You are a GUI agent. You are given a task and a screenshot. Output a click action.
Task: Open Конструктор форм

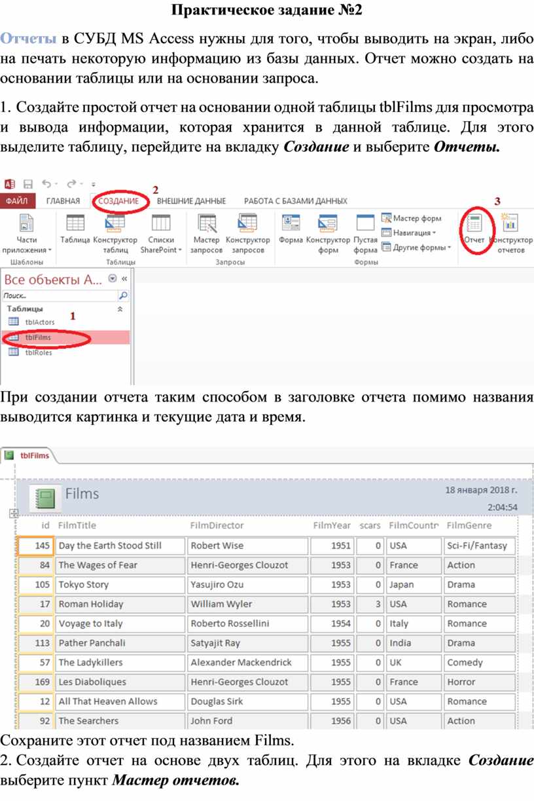point(328,233)
